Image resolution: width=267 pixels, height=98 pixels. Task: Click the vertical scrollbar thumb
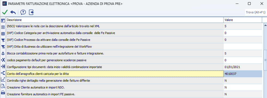[265, 60]
